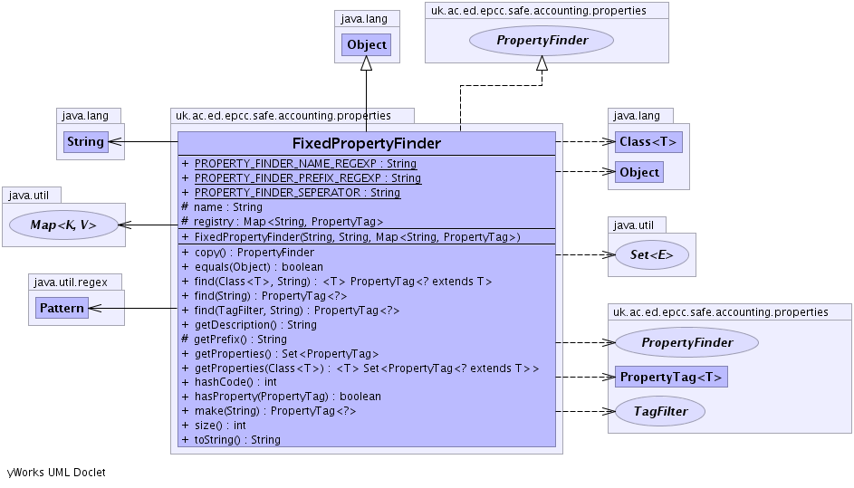
Task: Open the PropertyTag<T> class box
Action: pos(671,377)
